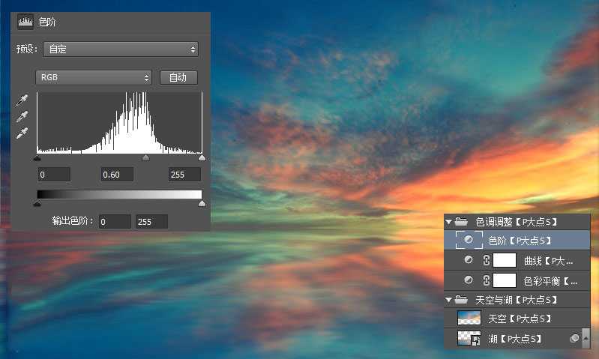Click the link icon on 色彩平衡 layer
The height and width of the screenshot is (359, 599).
[486, 281]
